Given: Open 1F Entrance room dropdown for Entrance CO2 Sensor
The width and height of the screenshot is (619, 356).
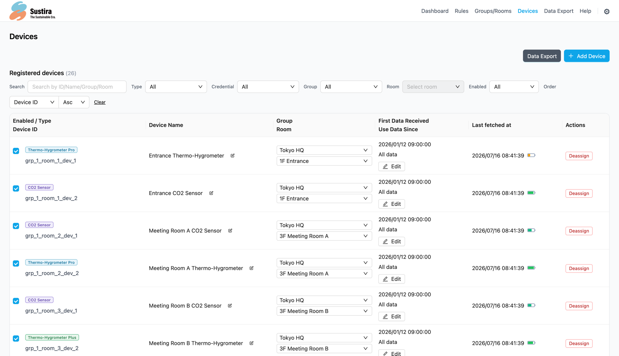Looking at the screenshot, I should point(324,199).
